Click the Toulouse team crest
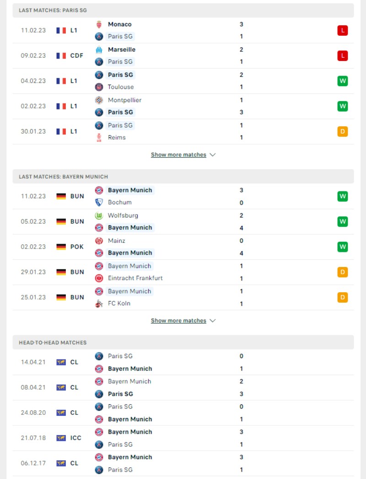The height and width of the screenshot is (479, 366). click(x=99, y=87)
